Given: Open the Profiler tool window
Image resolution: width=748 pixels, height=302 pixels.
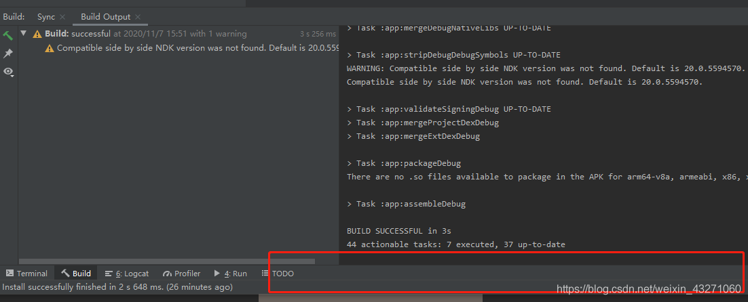Looking at the screenshot, I should click(x=181, y=274).
